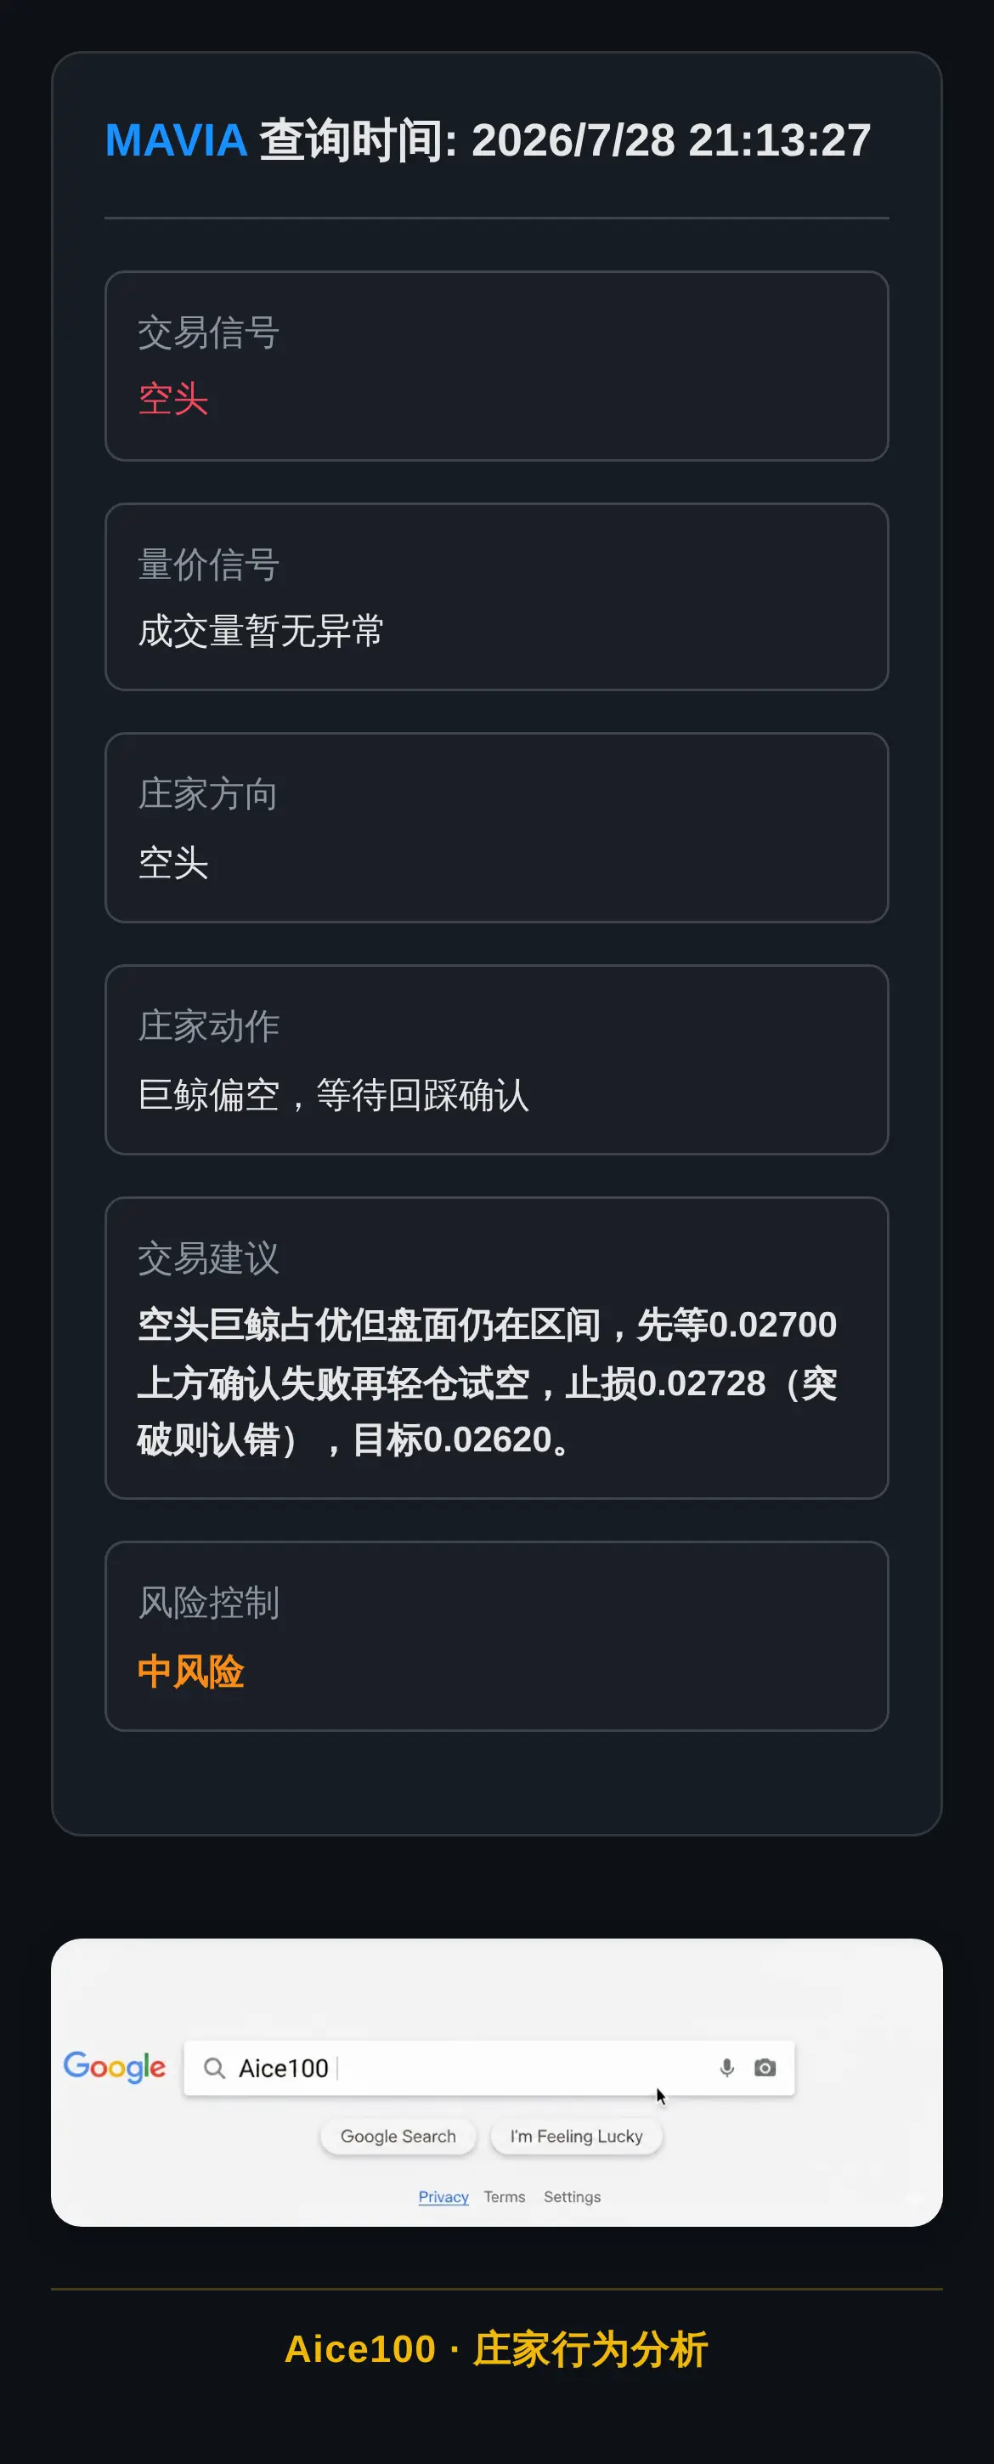Click the Google logo

pos(115,2066)
